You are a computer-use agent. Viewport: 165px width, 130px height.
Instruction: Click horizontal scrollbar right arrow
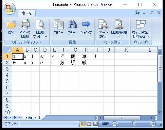coord(152,118)
